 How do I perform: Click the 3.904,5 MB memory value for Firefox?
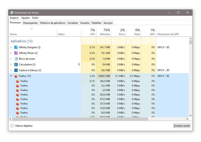click(104, 76)
